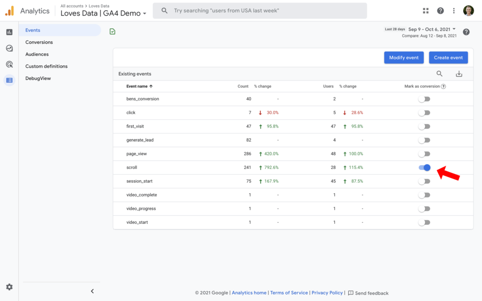Click Send feedback text
This screenshot has height=301, width=482.
pyautogui.click(x=372, y=293)
